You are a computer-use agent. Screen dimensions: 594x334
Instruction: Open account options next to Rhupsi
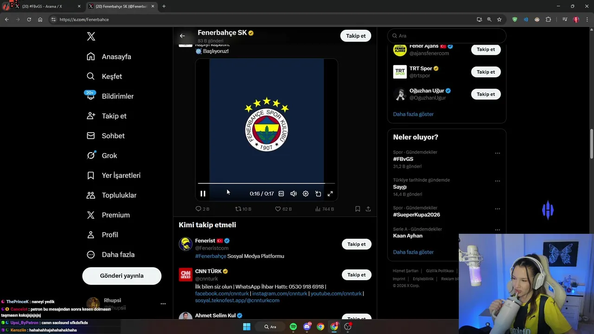point(163,304)
